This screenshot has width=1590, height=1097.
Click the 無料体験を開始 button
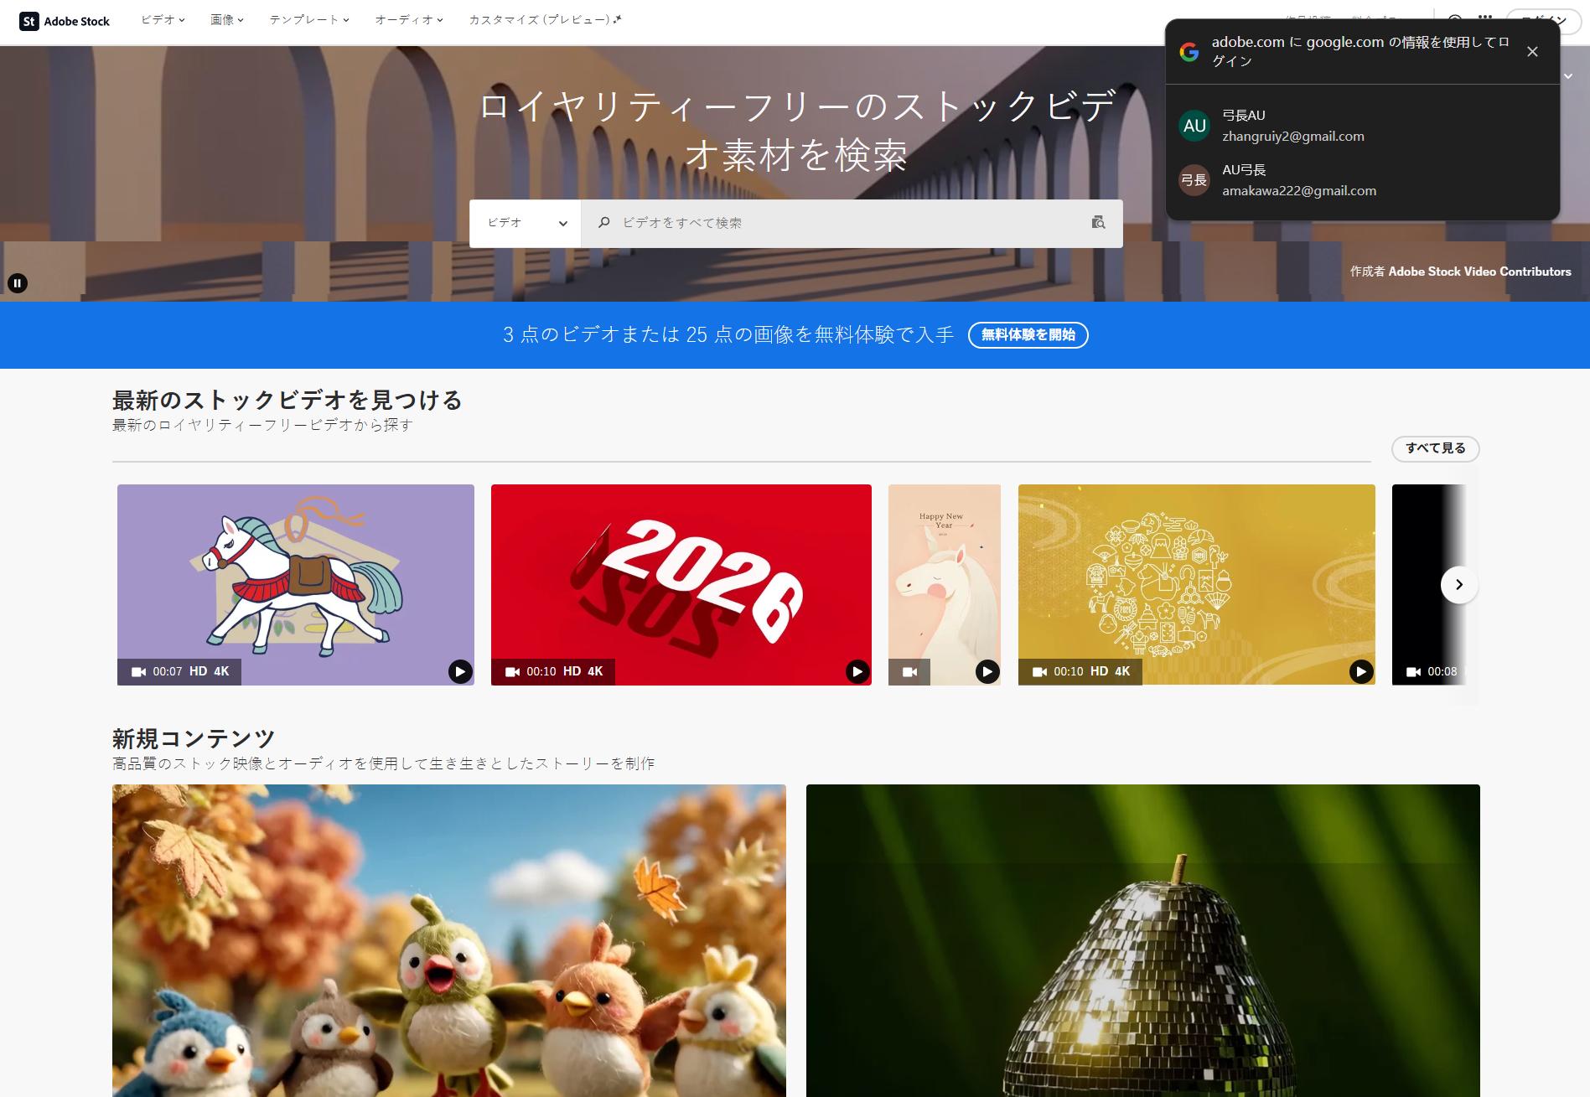coord(1028,334)
